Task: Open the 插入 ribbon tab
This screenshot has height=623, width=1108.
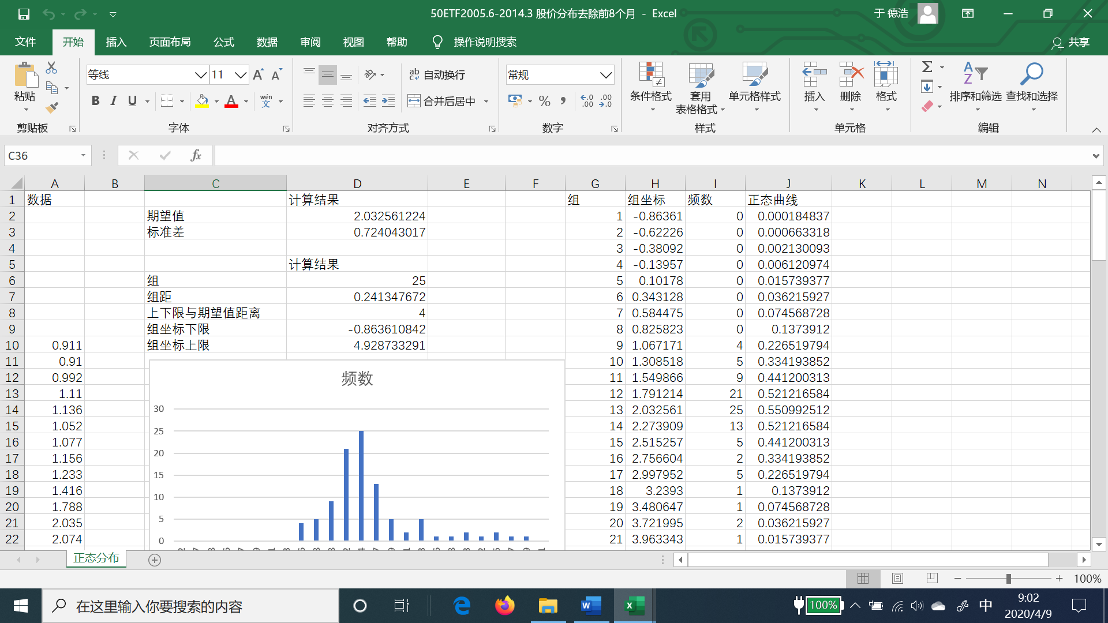Action: click(116, 42)
